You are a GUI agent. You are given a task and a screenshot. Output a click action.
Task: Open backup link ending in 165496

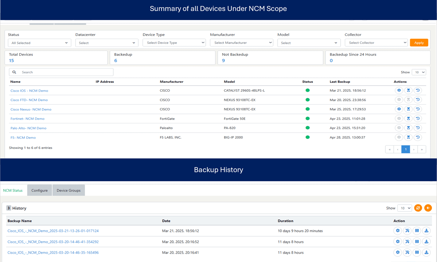click(x=53, y=253)
